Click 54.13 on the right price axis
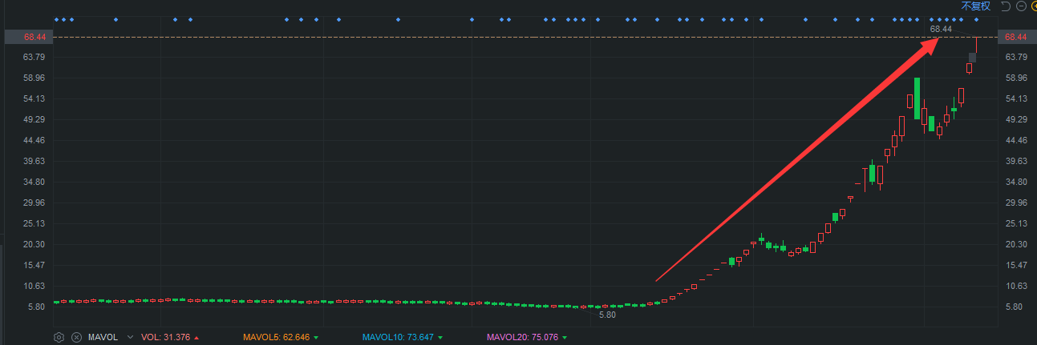The height and width of the screenshot is (345, 1037). [x=1016, y=98]
